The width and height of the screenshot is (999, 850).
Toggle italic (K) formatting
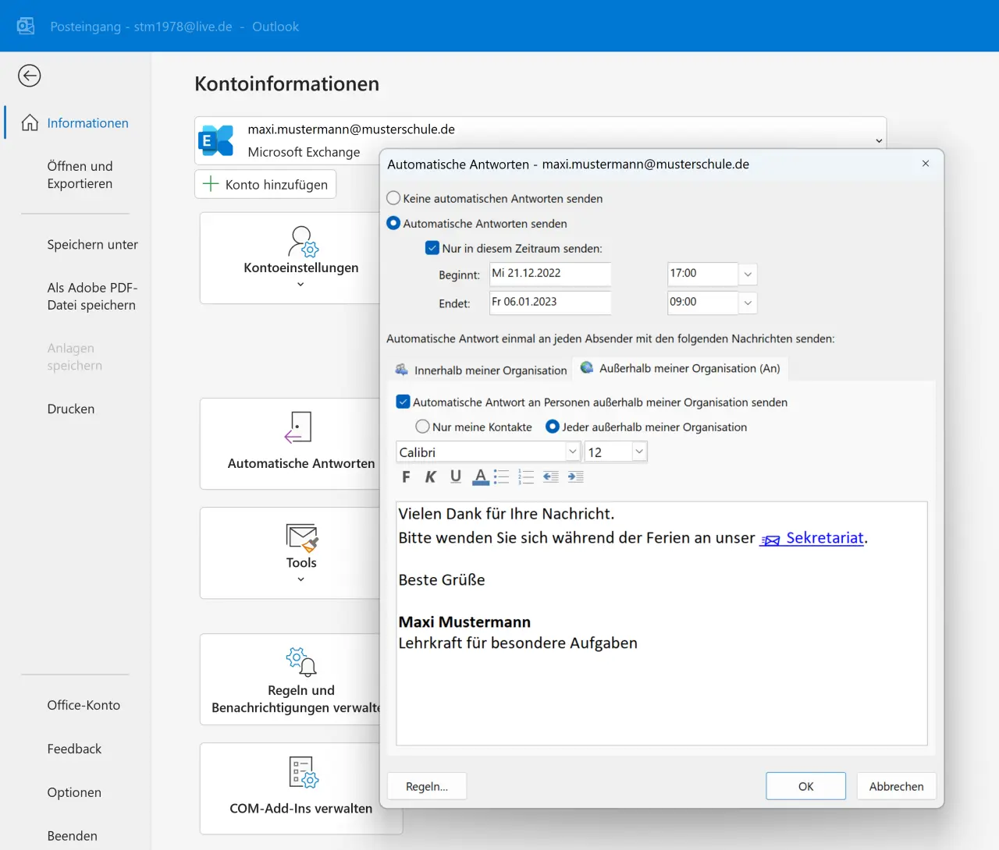[x=430, y=476]
